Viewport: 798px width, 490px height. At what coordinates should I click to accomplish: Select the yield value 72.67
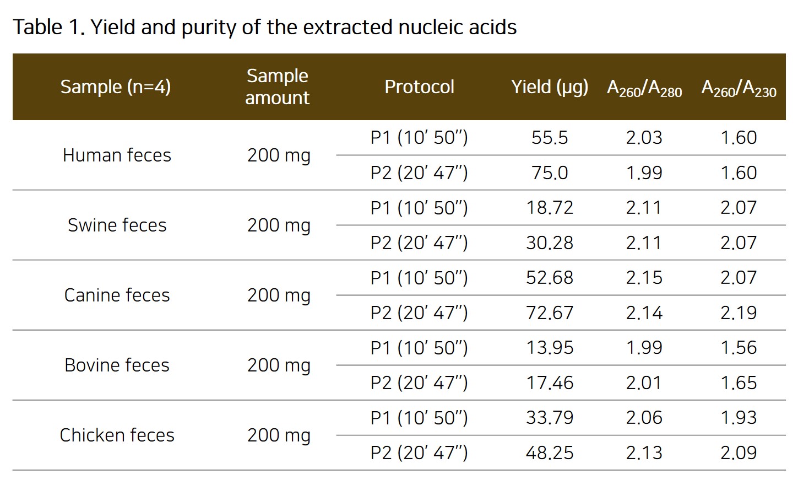coord(550,313)
